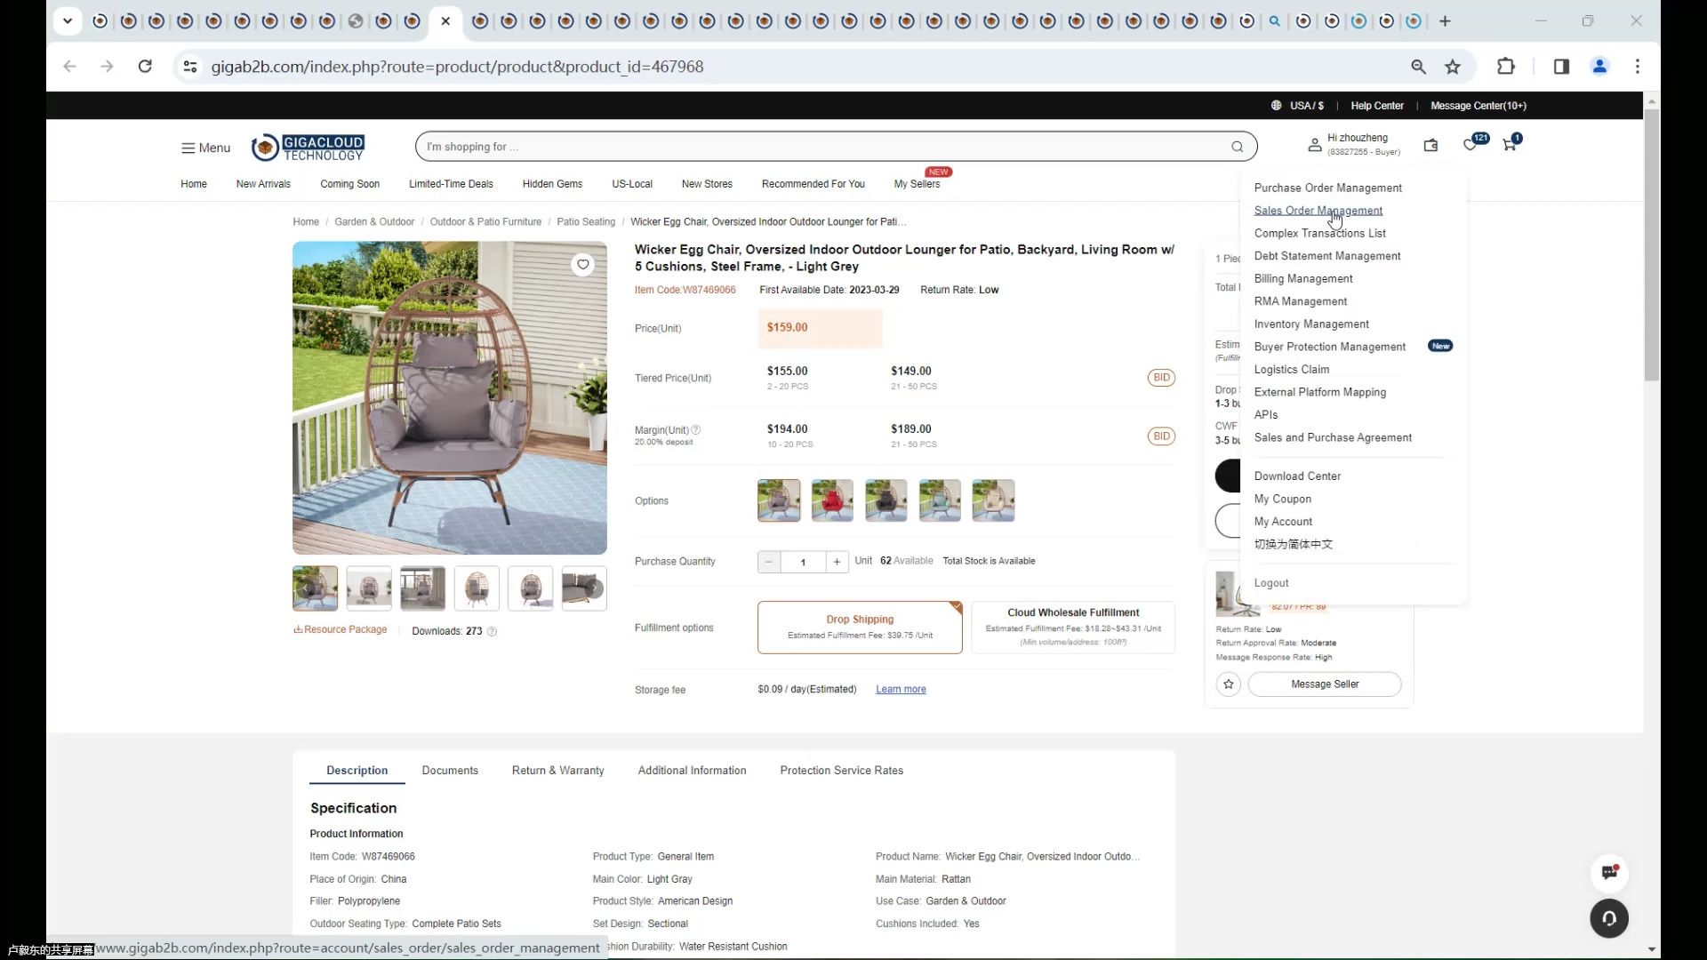Image resolution: width=1707 pixels, height=960 pixels.
Task: Switch to Return & Warranty tab
Action: [x=557, y=771]
